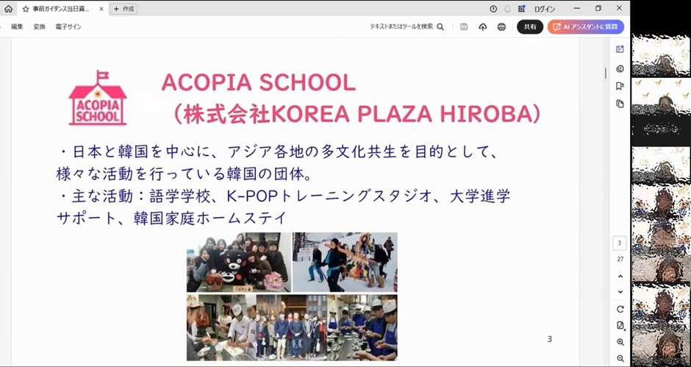Open the bookmarks panel in the right rail
The width and height of the screenshot is (691, 367).
click(x=620, y=86)
